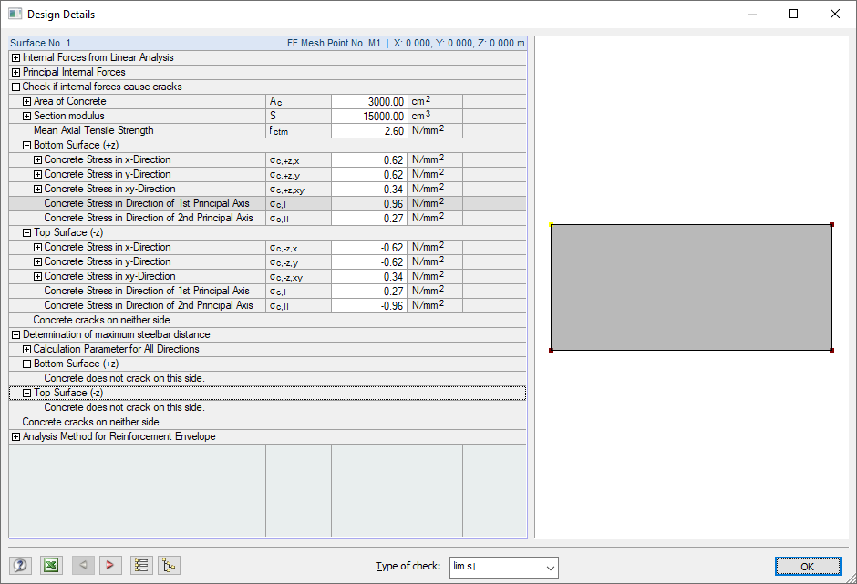This screenshot has width=857, height=584.
Task: Expand Internal Forces from Linear Analysis
Action: (15, 58)
